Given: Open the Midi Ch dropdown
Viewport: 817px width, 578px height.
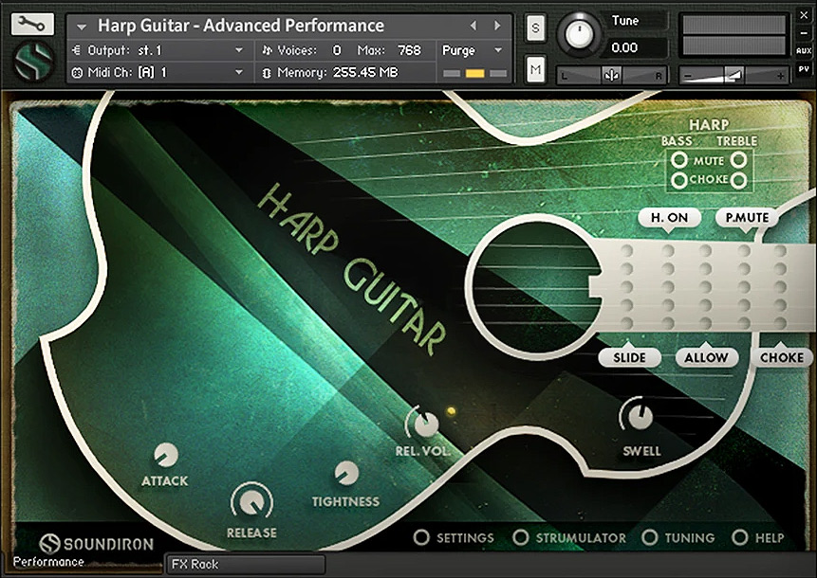Looking at the screenshot, I should tap(158, 72).
